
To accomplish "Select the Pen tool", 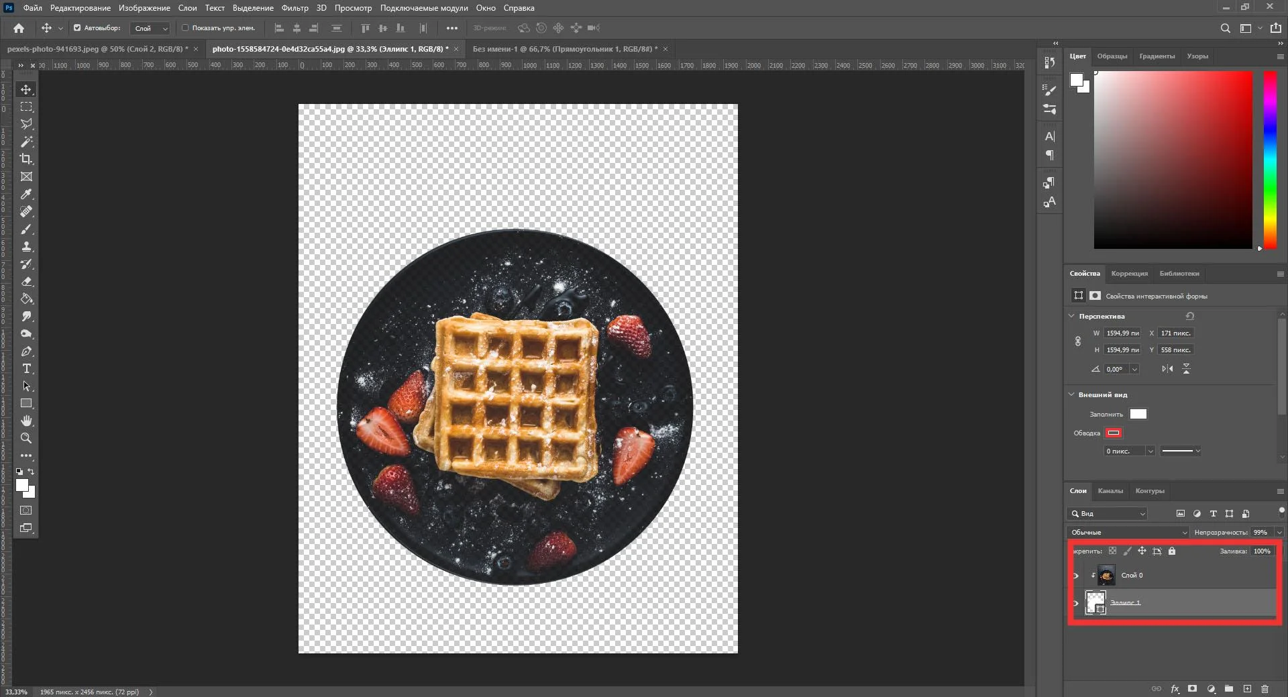I will [26, 351].
